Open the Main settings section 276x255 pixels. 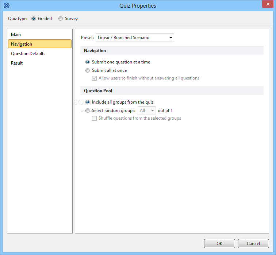pyautogui.click(x=40, y=34)
